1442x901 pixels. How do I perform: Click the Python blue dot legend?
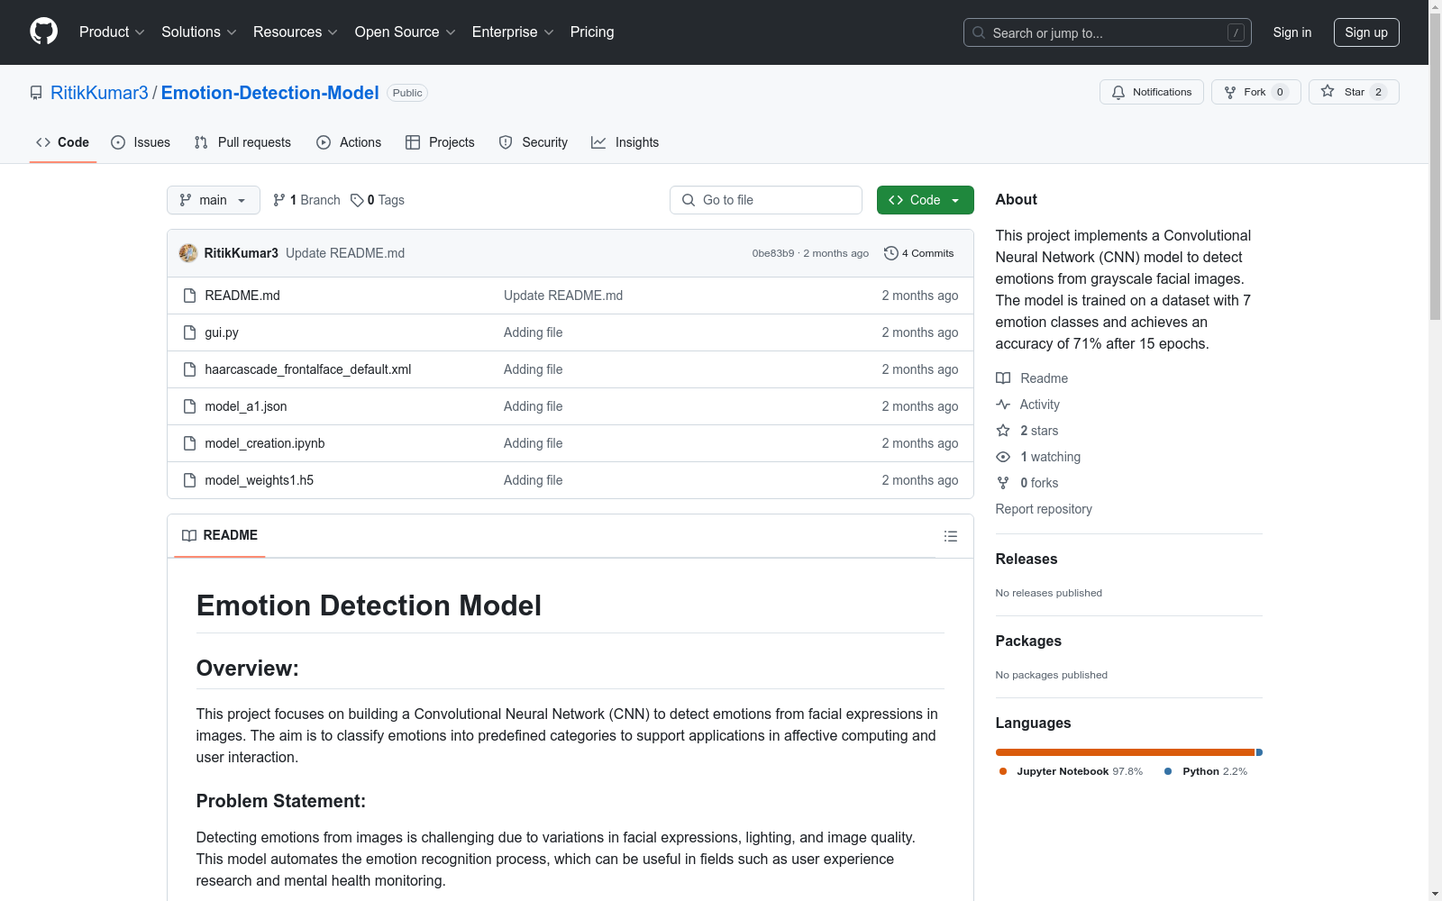1168,771
